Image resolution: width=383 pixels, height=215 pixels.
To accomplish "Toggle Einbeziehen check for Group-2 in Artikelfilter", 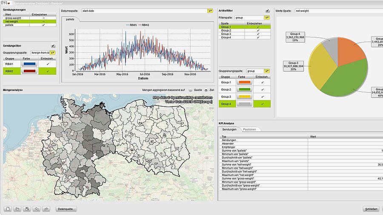I will 258,31.
